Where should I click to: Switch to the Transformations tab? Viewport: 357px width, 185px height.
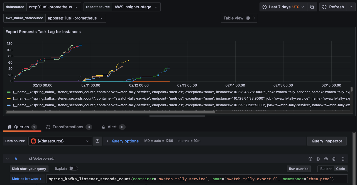(68, 127)
